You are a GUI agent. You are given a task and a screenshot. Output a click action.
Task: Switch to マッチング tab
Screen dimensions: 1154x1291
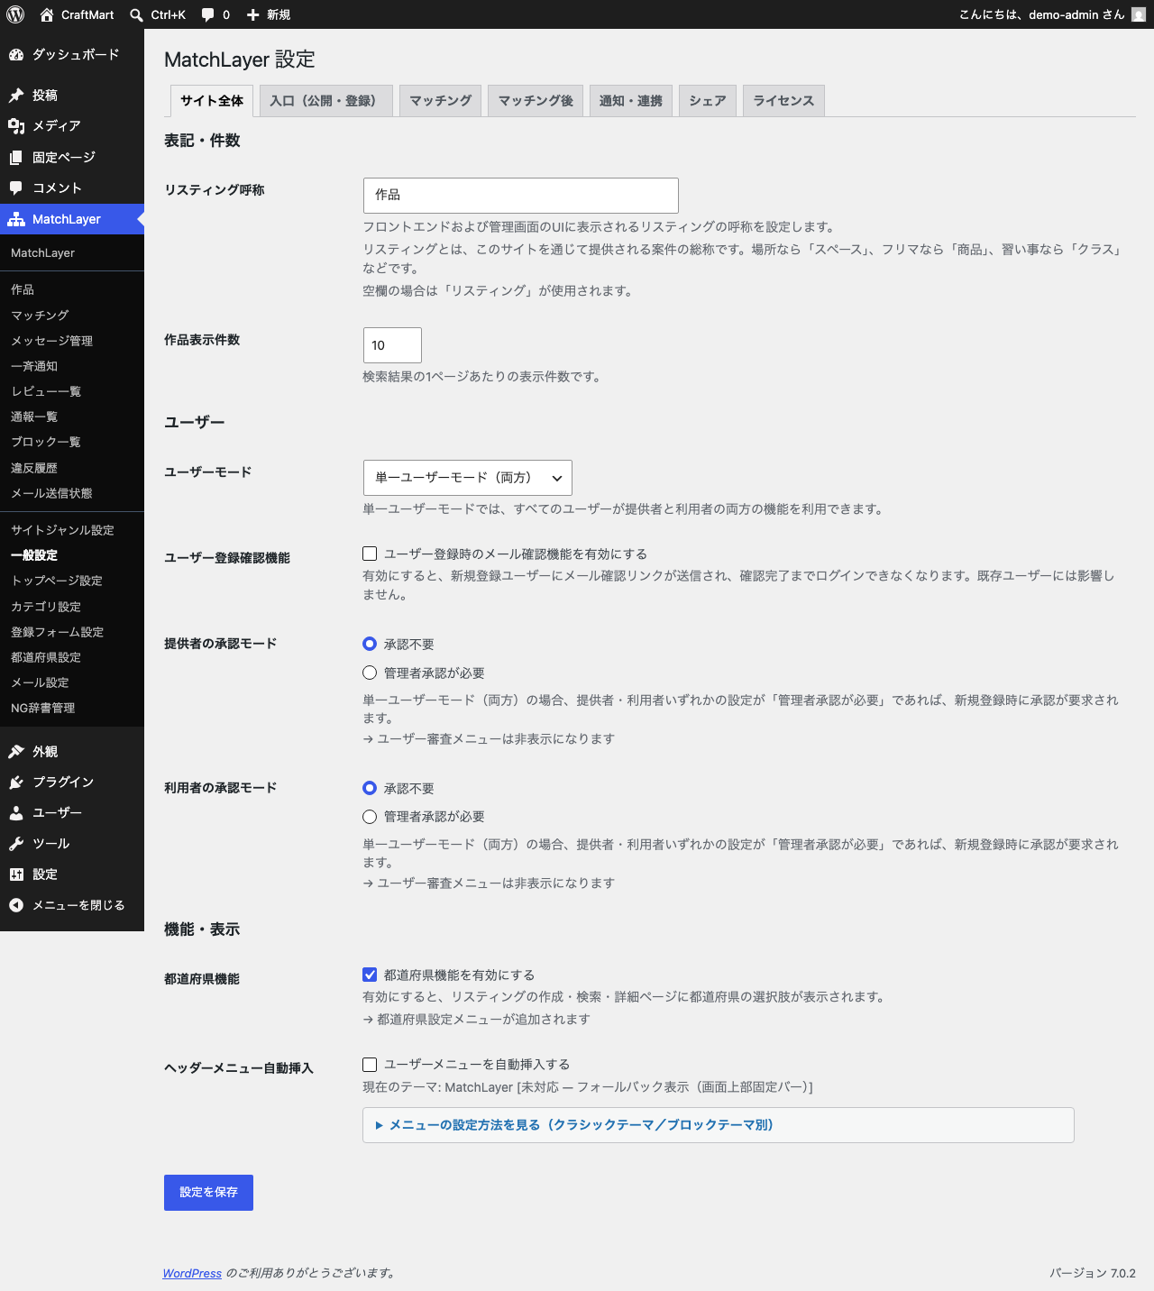pos(441,101)
